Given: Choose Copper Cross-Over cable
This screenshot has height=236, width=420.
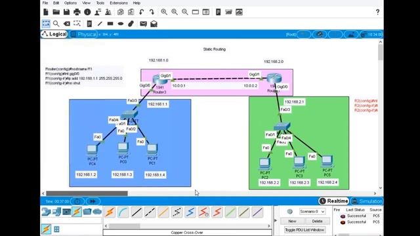Looking at the screenshot, I should [150, 212].
